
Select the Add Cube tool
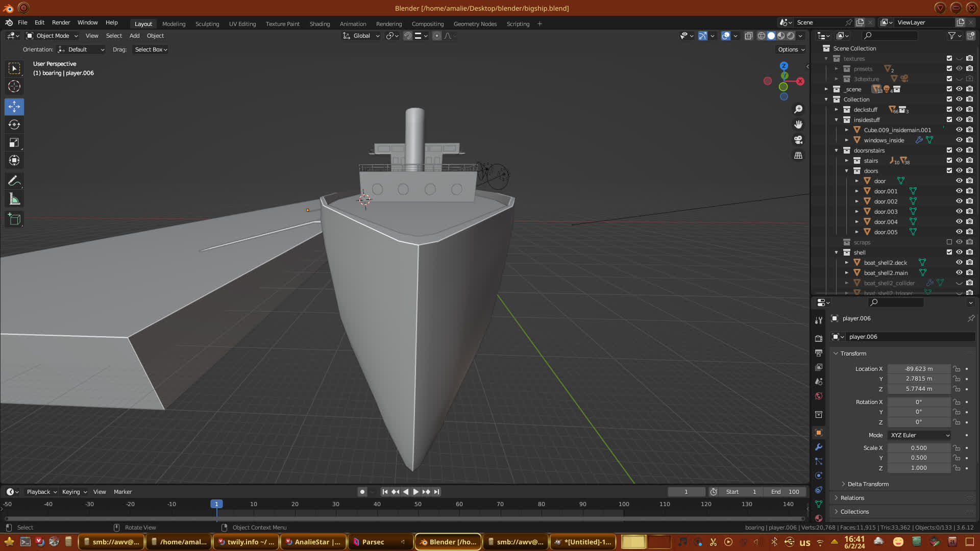(x=14, y=219)
